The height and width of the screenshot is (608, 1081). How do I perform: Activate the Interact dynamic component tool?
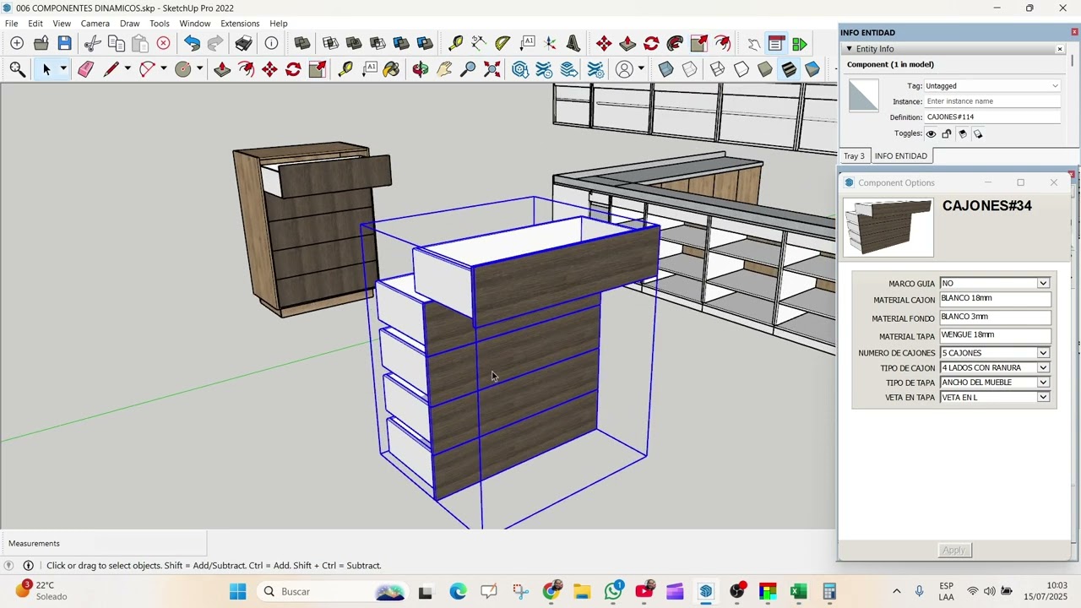(x=753, y=43)
